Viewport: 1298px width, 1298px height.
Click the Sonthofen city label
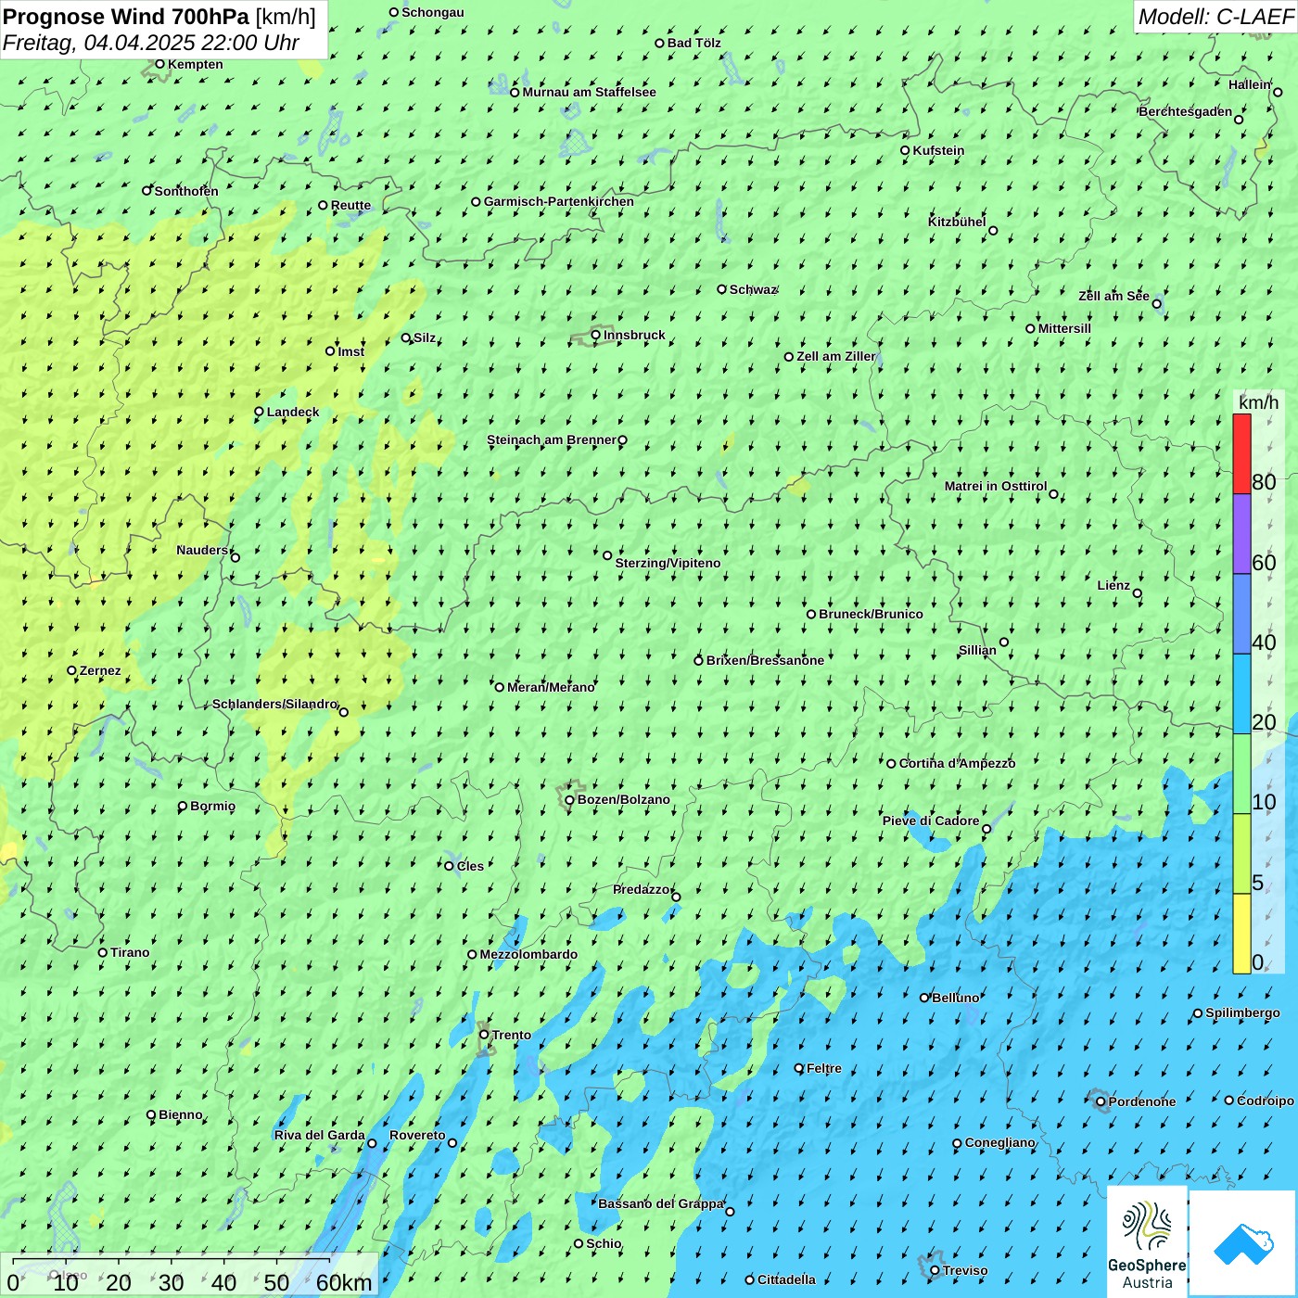tap(186, 191)
